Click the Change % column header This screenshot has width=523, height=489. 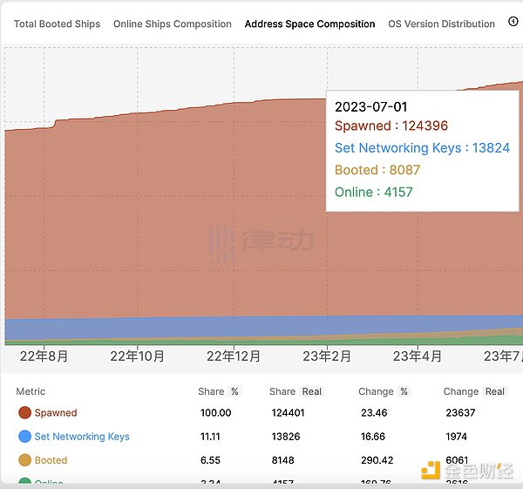[x=384, y=391]
